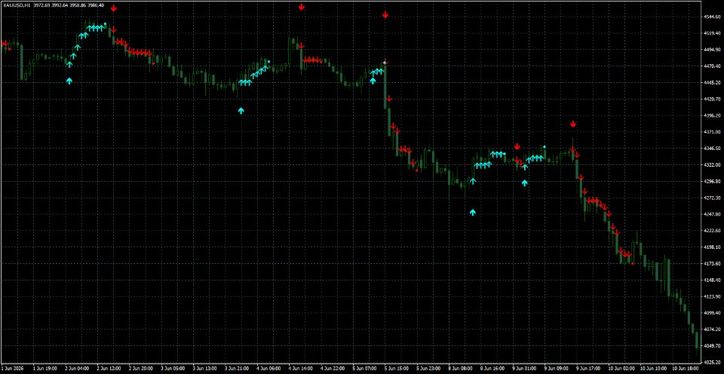Click the 4272.30 price scale label
724x374 pixels.
pos(713,198)
